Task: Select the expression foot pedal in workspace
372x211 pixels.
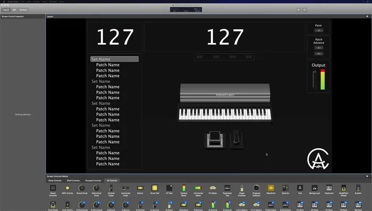Action: (x=215, y=139)
